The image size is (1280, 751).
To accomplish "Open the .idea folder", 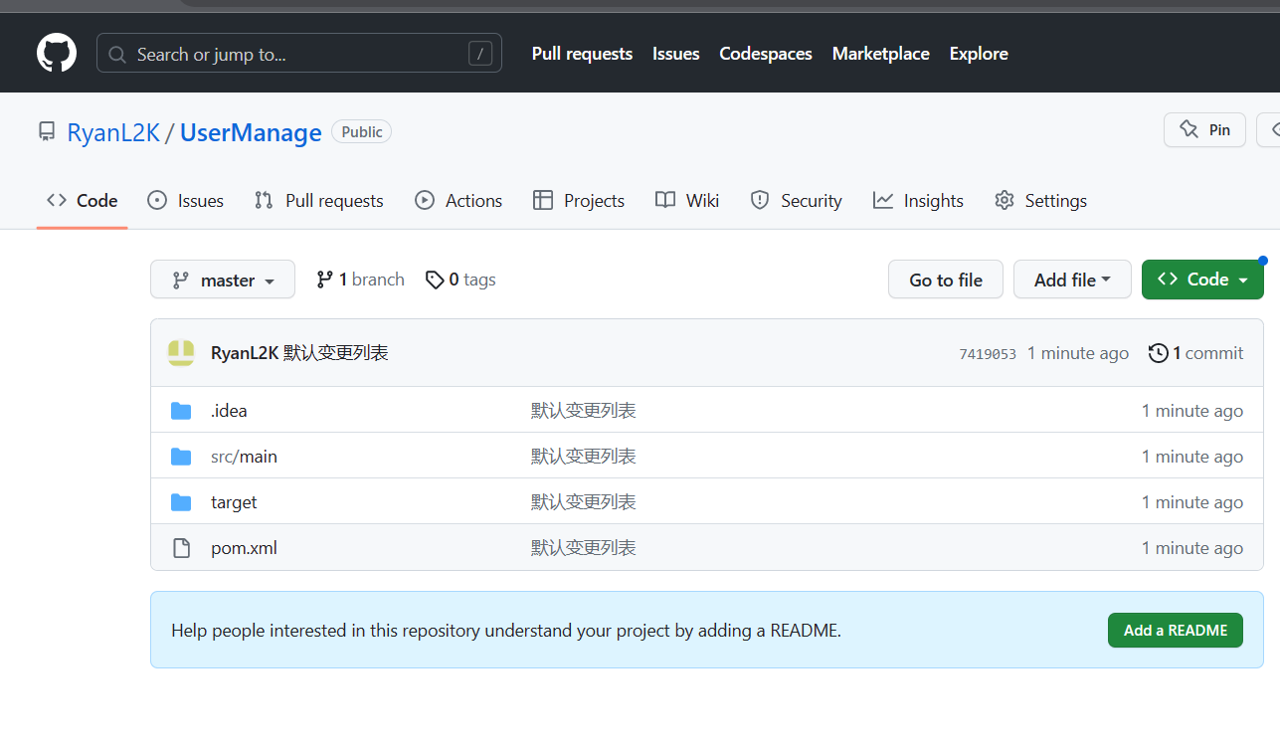I will point(229,411).
